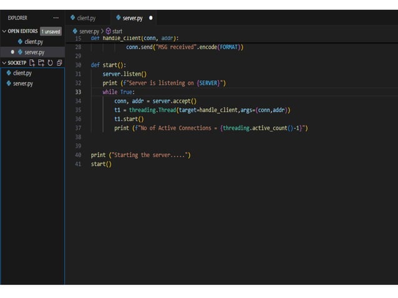Refresh the SOCKETP explorer

(51, 62)
